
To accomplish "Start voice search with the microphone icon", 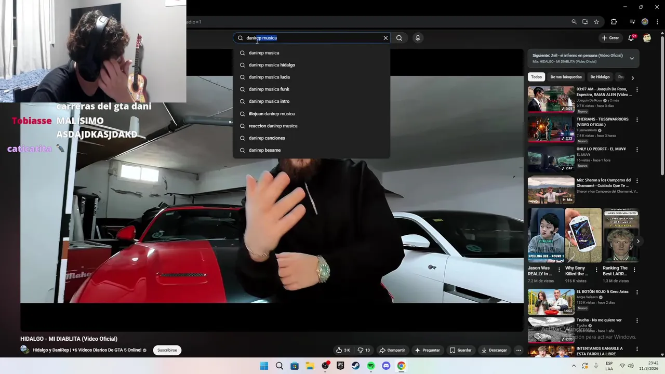I will (x=418, y=38).
